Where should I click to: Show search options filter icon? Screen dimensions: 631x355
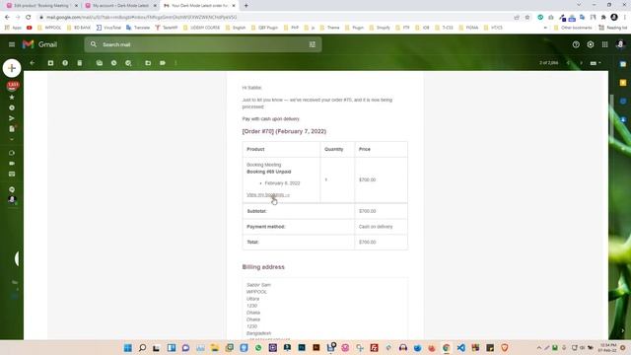[313, 44]
